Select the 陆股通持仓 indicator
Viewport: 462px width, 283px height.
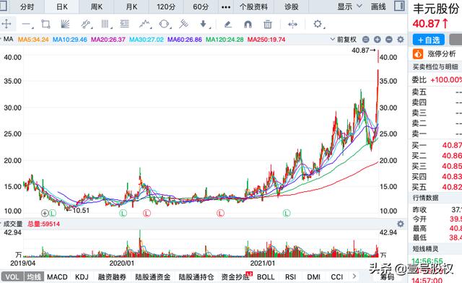[x=196, y=277]
